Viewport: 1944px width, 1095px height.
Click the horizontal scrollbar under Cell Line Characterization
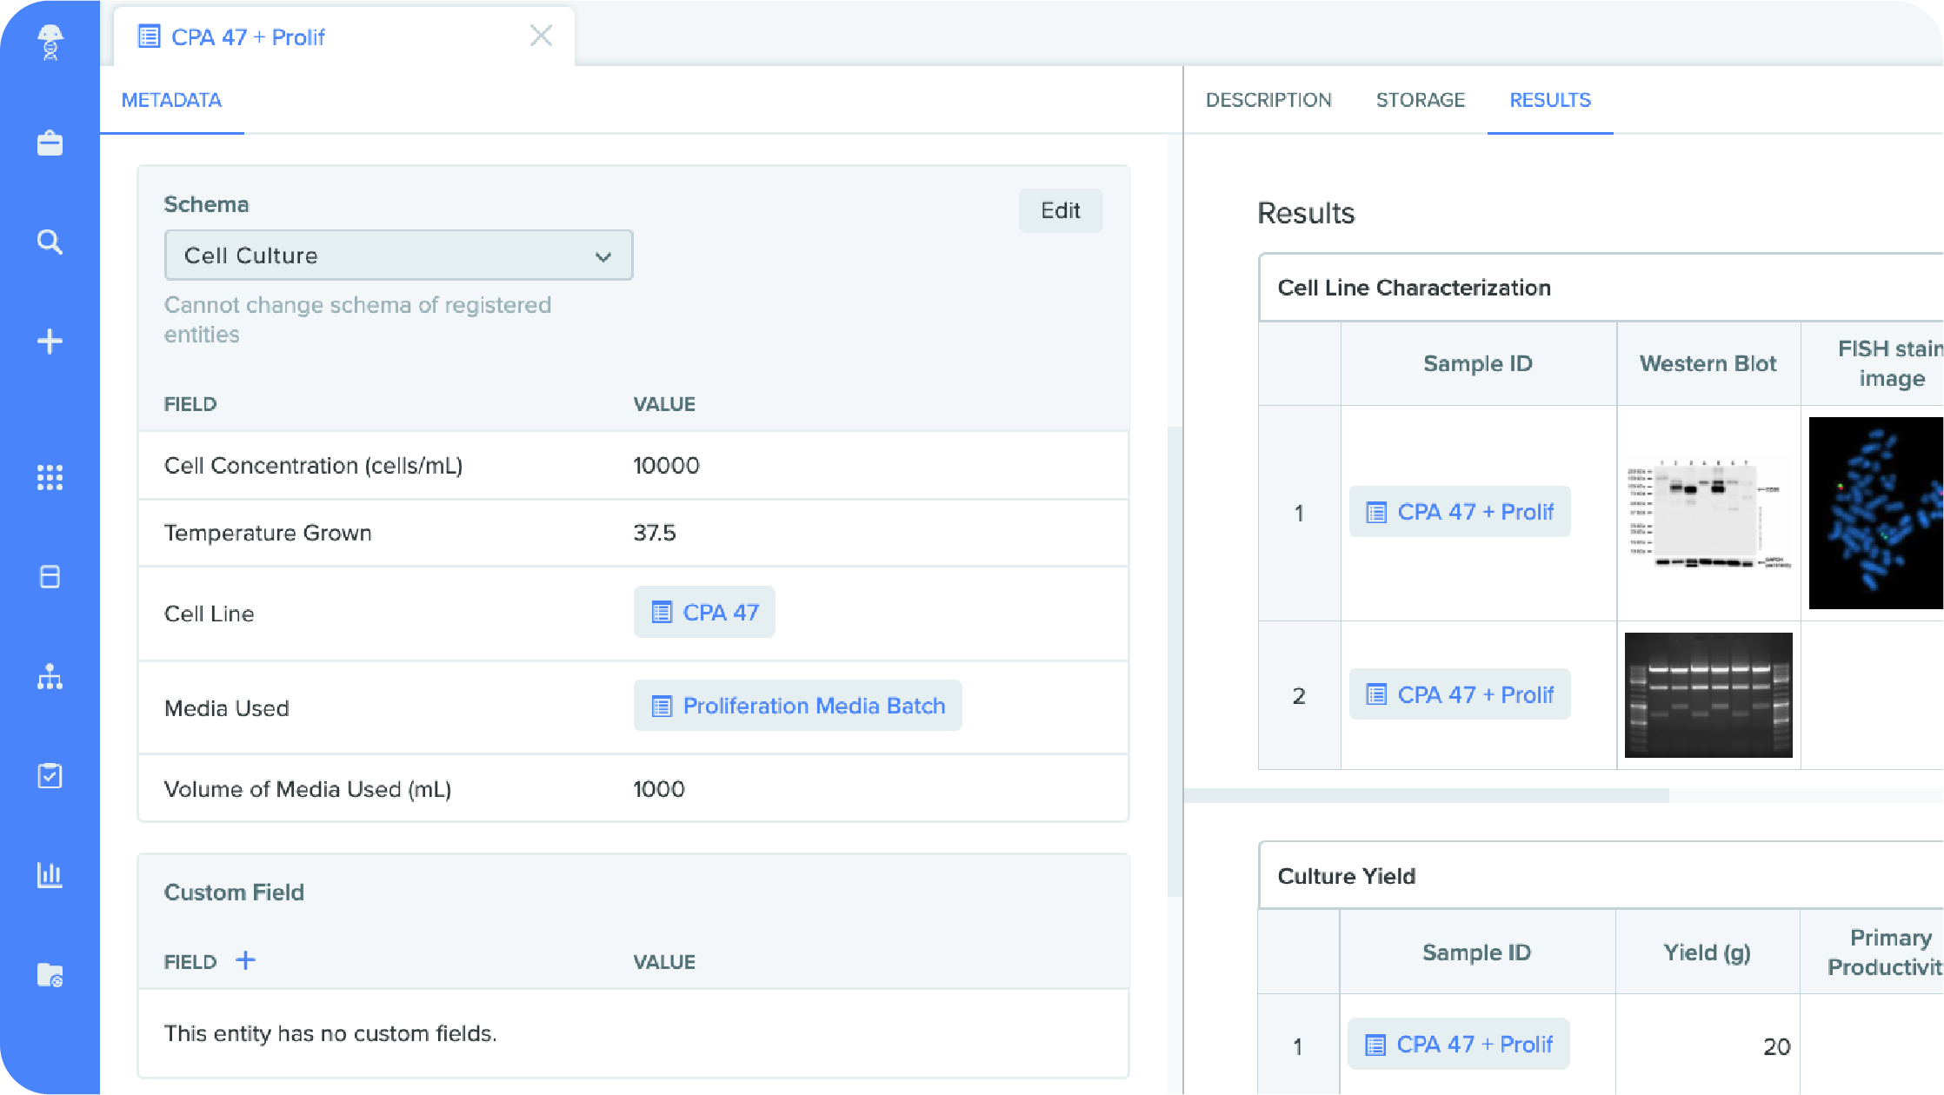click(x=1426, y=795)
